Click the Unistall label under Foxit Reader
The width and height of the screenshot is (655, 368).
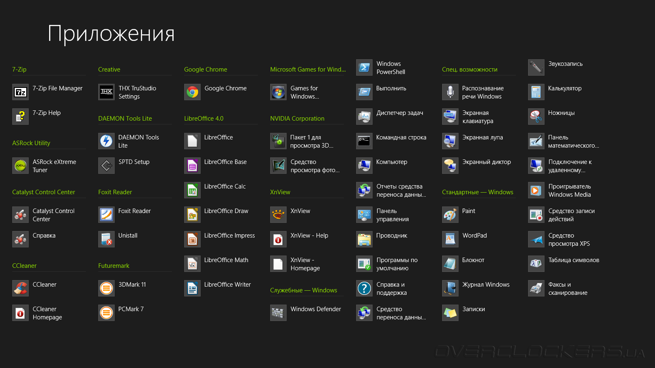click(128, 236)
